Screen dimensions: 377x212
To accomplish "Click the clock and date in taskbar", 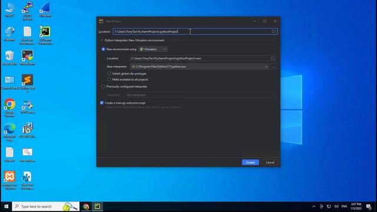I will (356, 206).
